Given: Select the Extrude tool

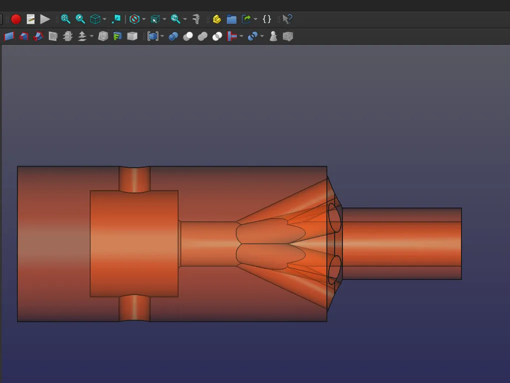Looking at the screenshot, I should (x=9, y=37).
